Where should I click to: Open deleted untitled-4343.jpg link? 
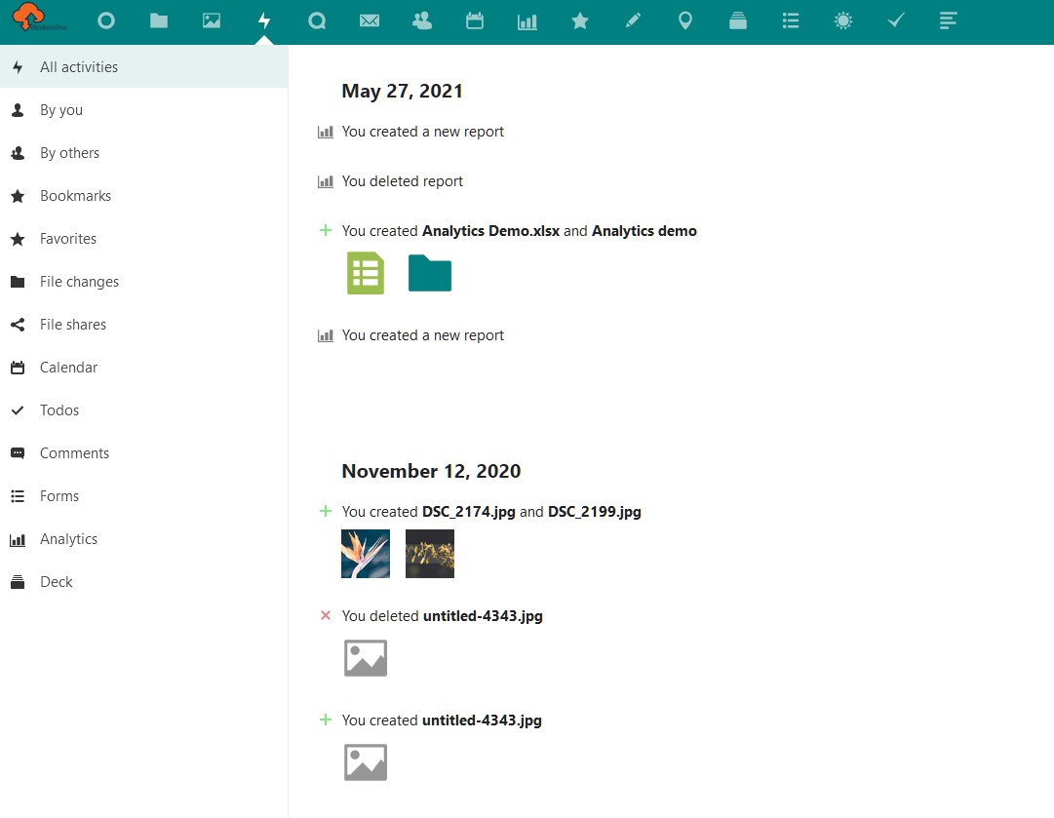[483, 615]
